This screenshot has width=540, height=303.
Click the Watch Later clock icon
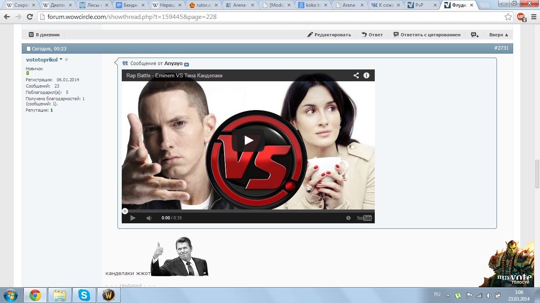tap(348, 218)
